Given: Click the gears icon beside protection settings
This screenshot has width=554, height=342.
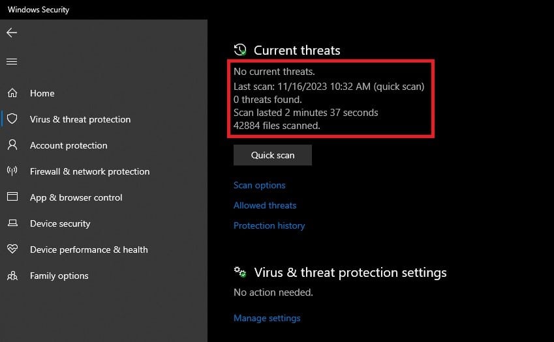Looking at the screenshot, I should [x=240, y=272].
